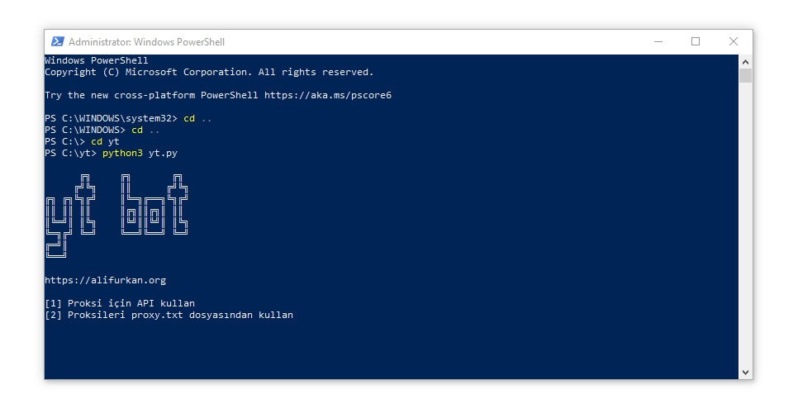This screenshot has width=798, height=418.
Task: Click the vertical scrollbar thumb
Action: (745, 76)
